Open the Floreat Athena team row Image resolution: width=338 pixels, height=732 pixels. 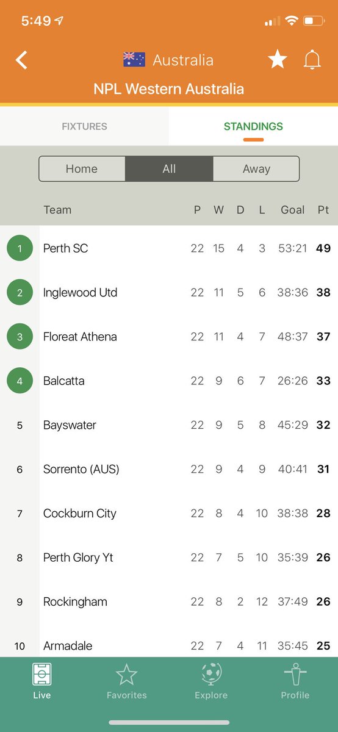point(169,337)
